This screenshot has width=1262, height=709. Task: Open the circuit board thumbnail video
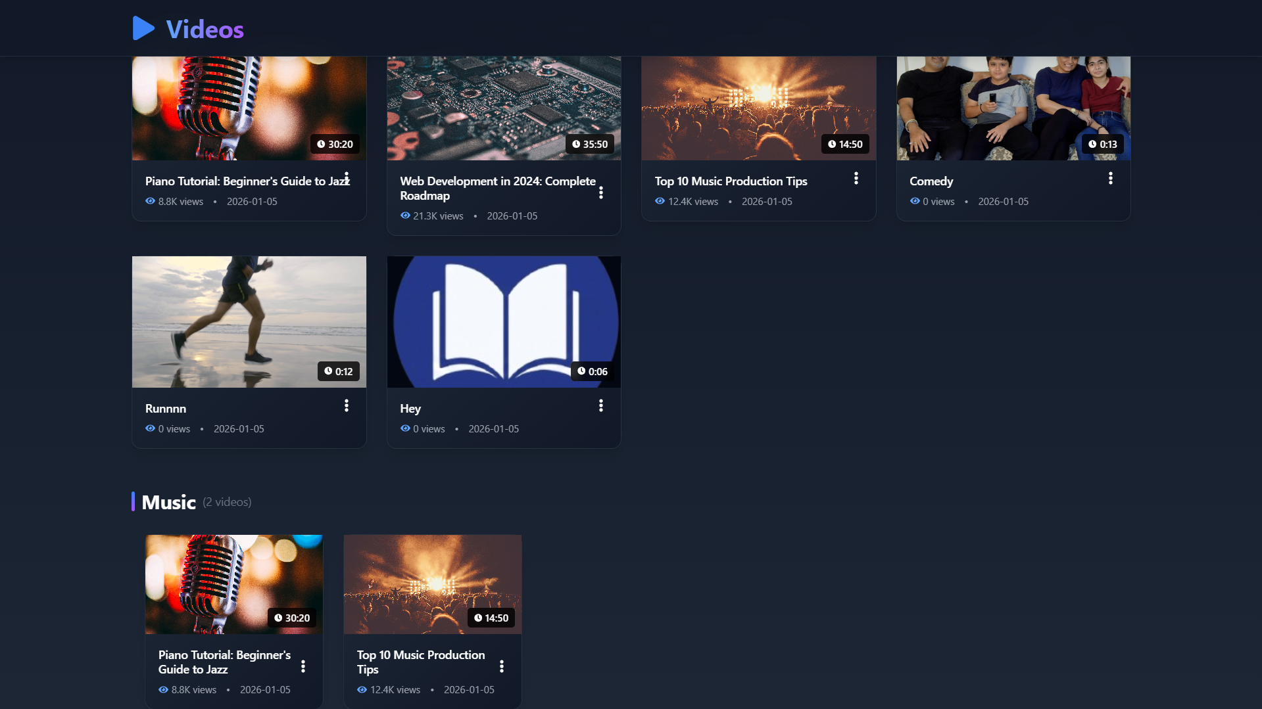point(504,108)
